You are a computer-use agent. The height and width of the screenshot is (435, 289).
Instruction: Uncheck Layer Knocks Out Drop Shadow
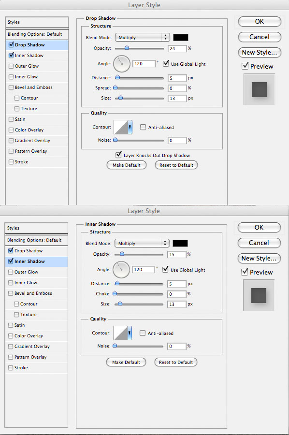coord(118,155)
